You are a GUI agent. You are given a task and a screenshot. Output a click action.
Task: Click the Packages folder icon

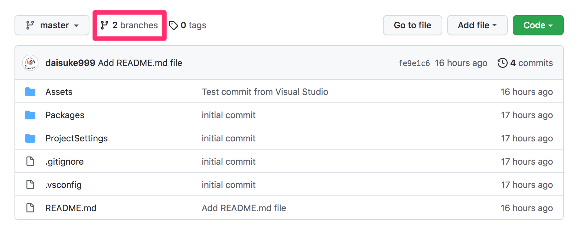click(x=30, y=115)
